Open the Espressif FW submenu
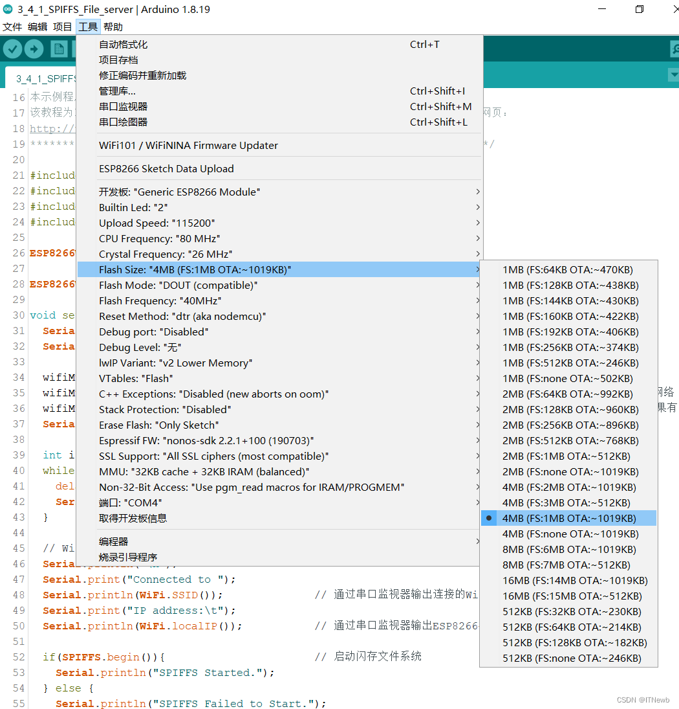The image size is (679, 709). pyautogui.click(x=280, y=440)
